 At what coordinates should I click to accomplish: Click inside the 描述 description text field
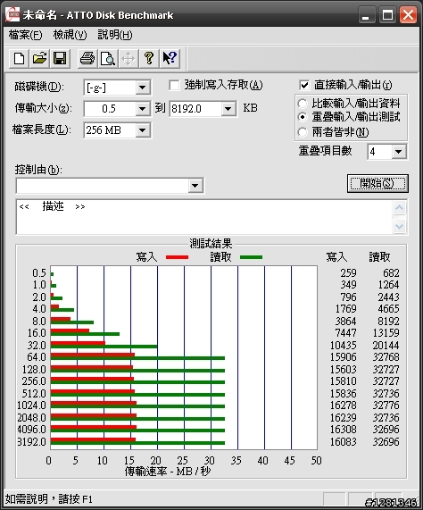pos(204,217)
